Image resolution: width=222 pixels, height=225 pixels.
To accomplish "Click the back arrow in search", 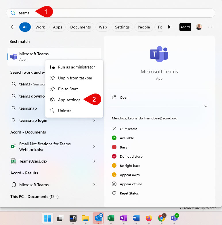I will [x=13, y=27].
